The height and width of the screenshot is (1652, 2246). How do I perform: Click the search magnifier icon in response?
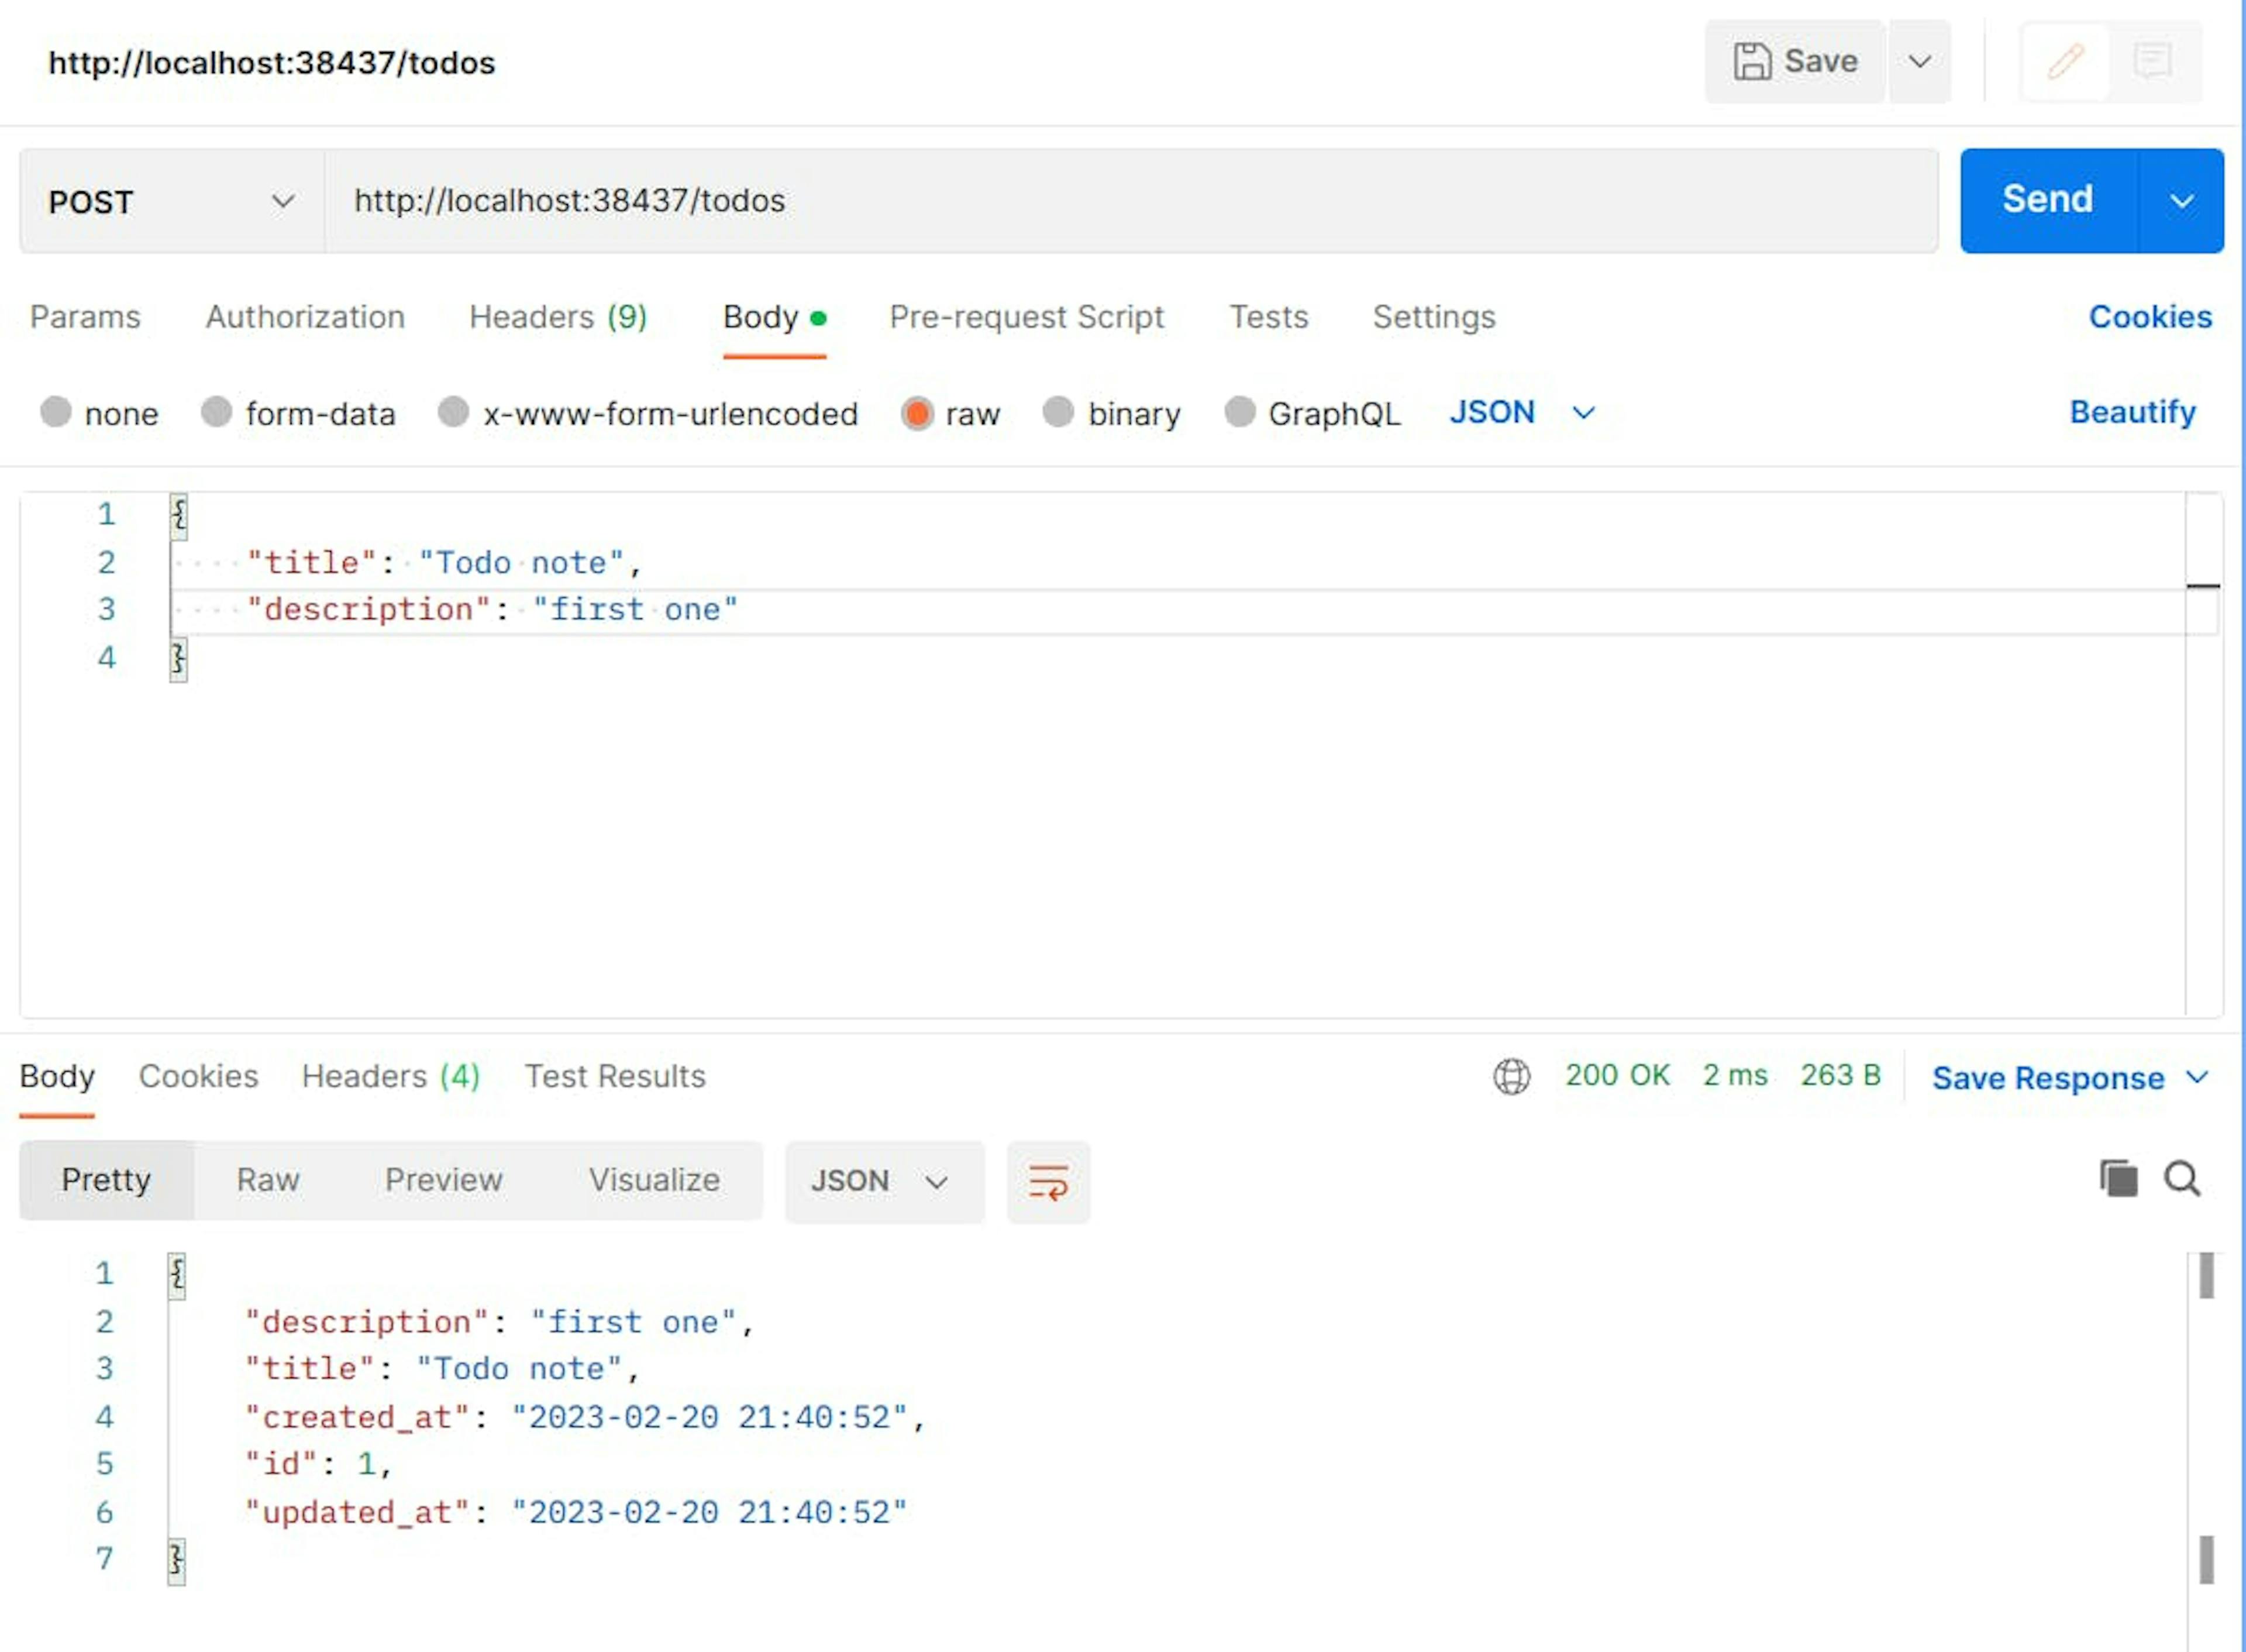pos(2182,1178)
